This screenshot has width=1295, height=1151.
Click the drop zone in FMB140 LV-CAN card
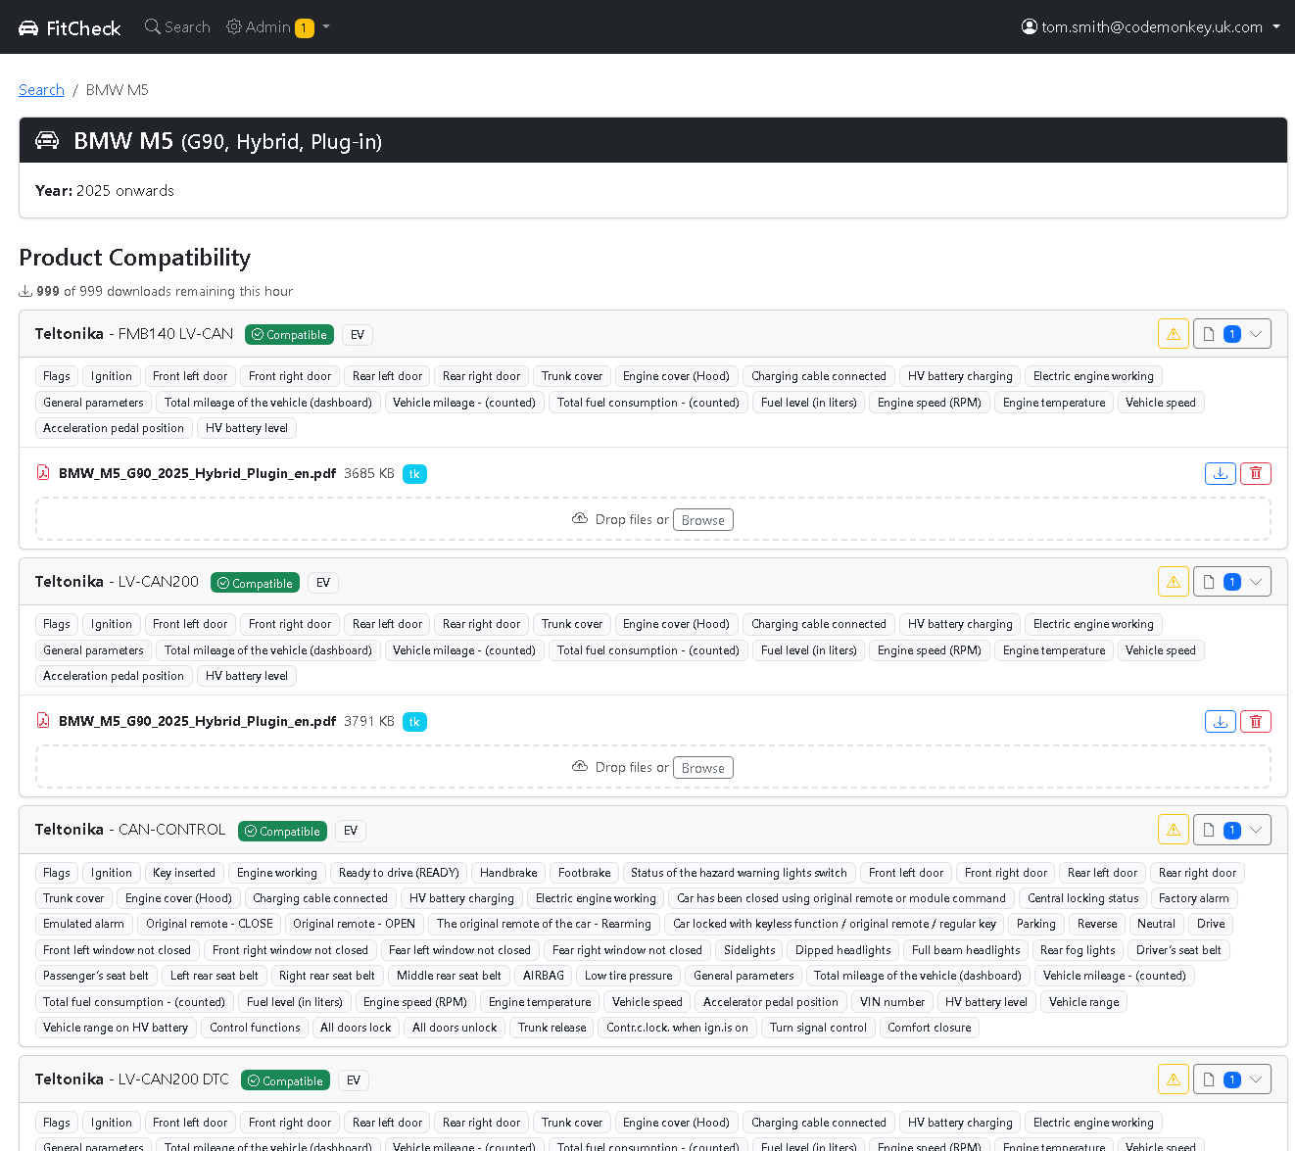pyautogui.click(x=653, y=519)
